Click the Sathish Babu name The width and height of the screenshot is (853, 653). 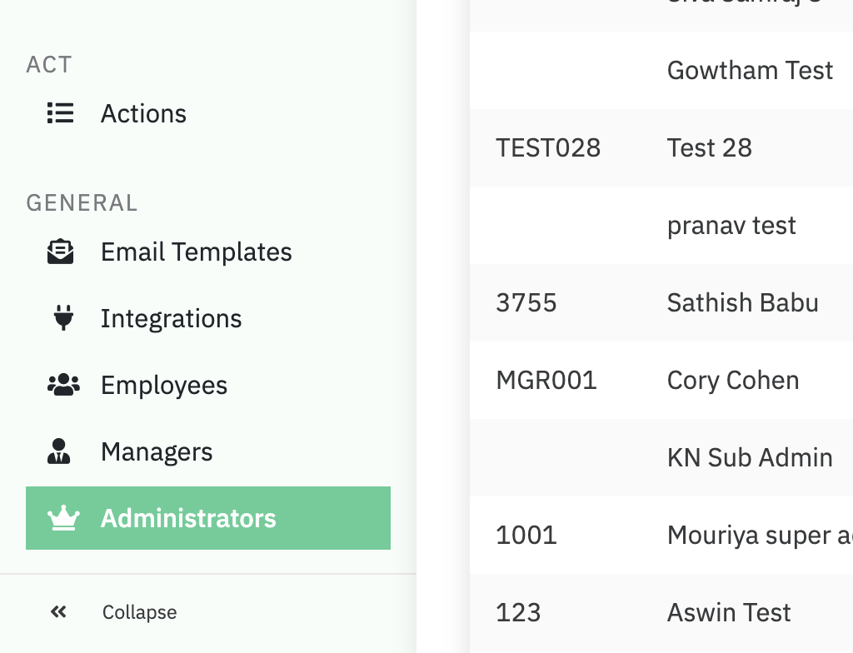[742, 302]
